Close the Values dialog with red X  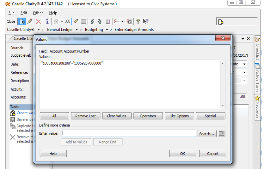223,38
